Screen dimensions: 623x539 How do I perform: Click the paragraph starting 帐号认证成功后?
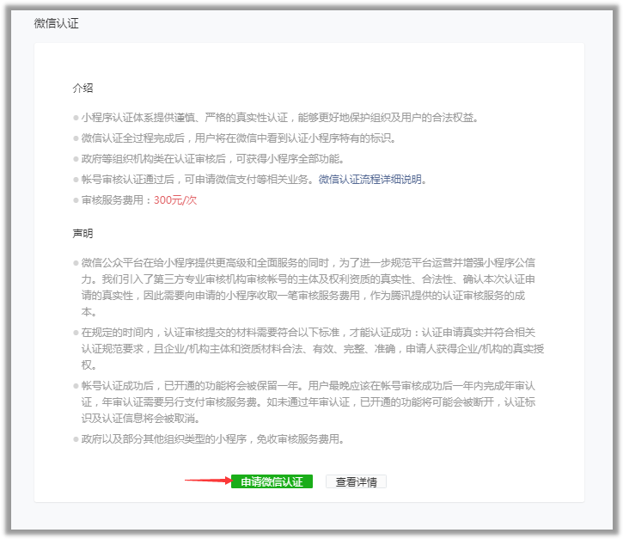308,401
